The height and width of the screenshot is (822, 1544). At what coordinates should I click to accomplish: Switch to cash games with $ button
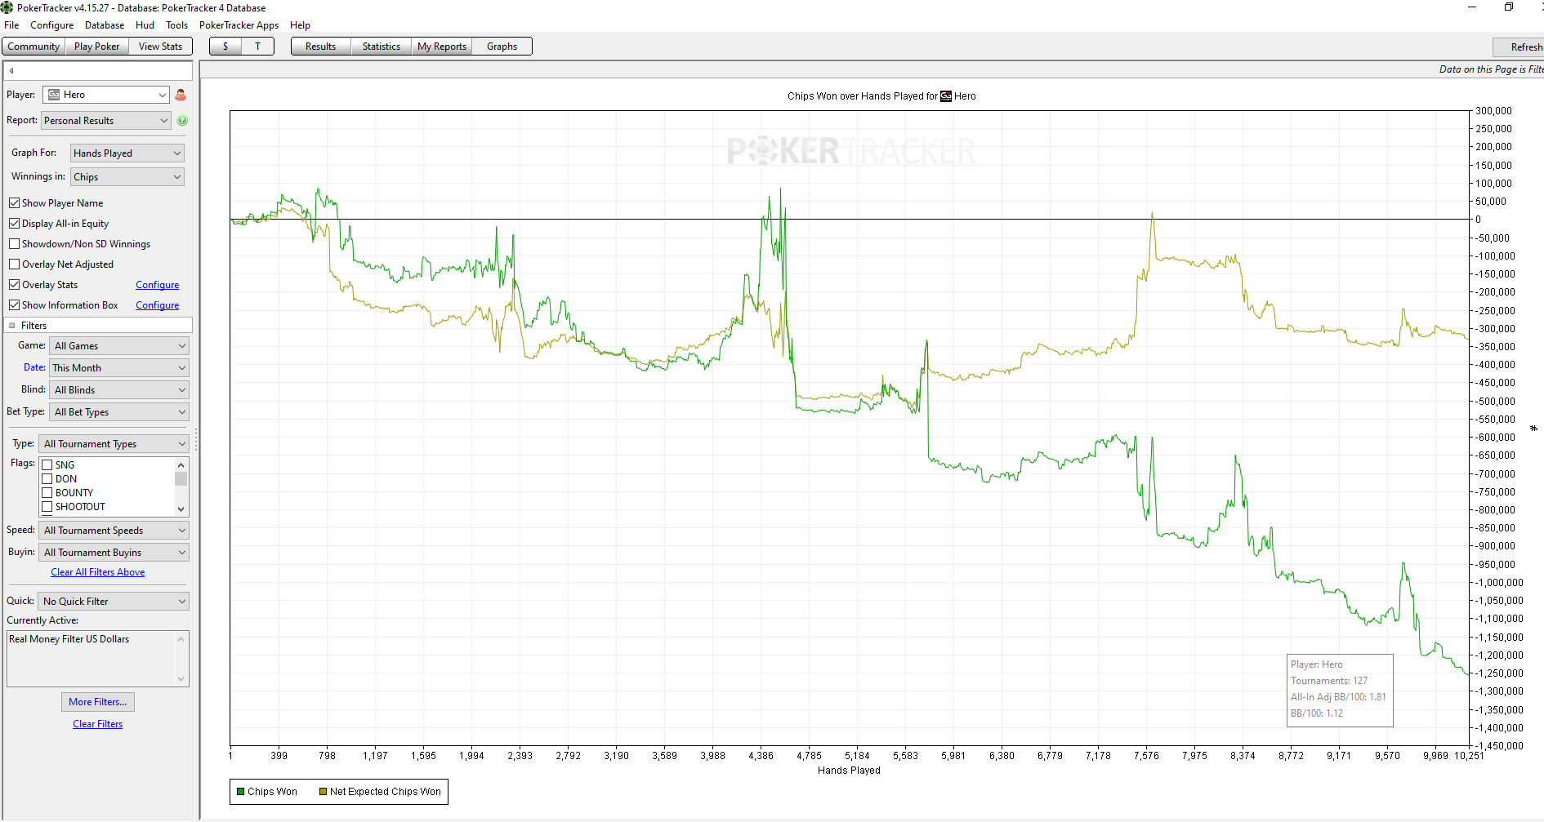tap(225, 47)
